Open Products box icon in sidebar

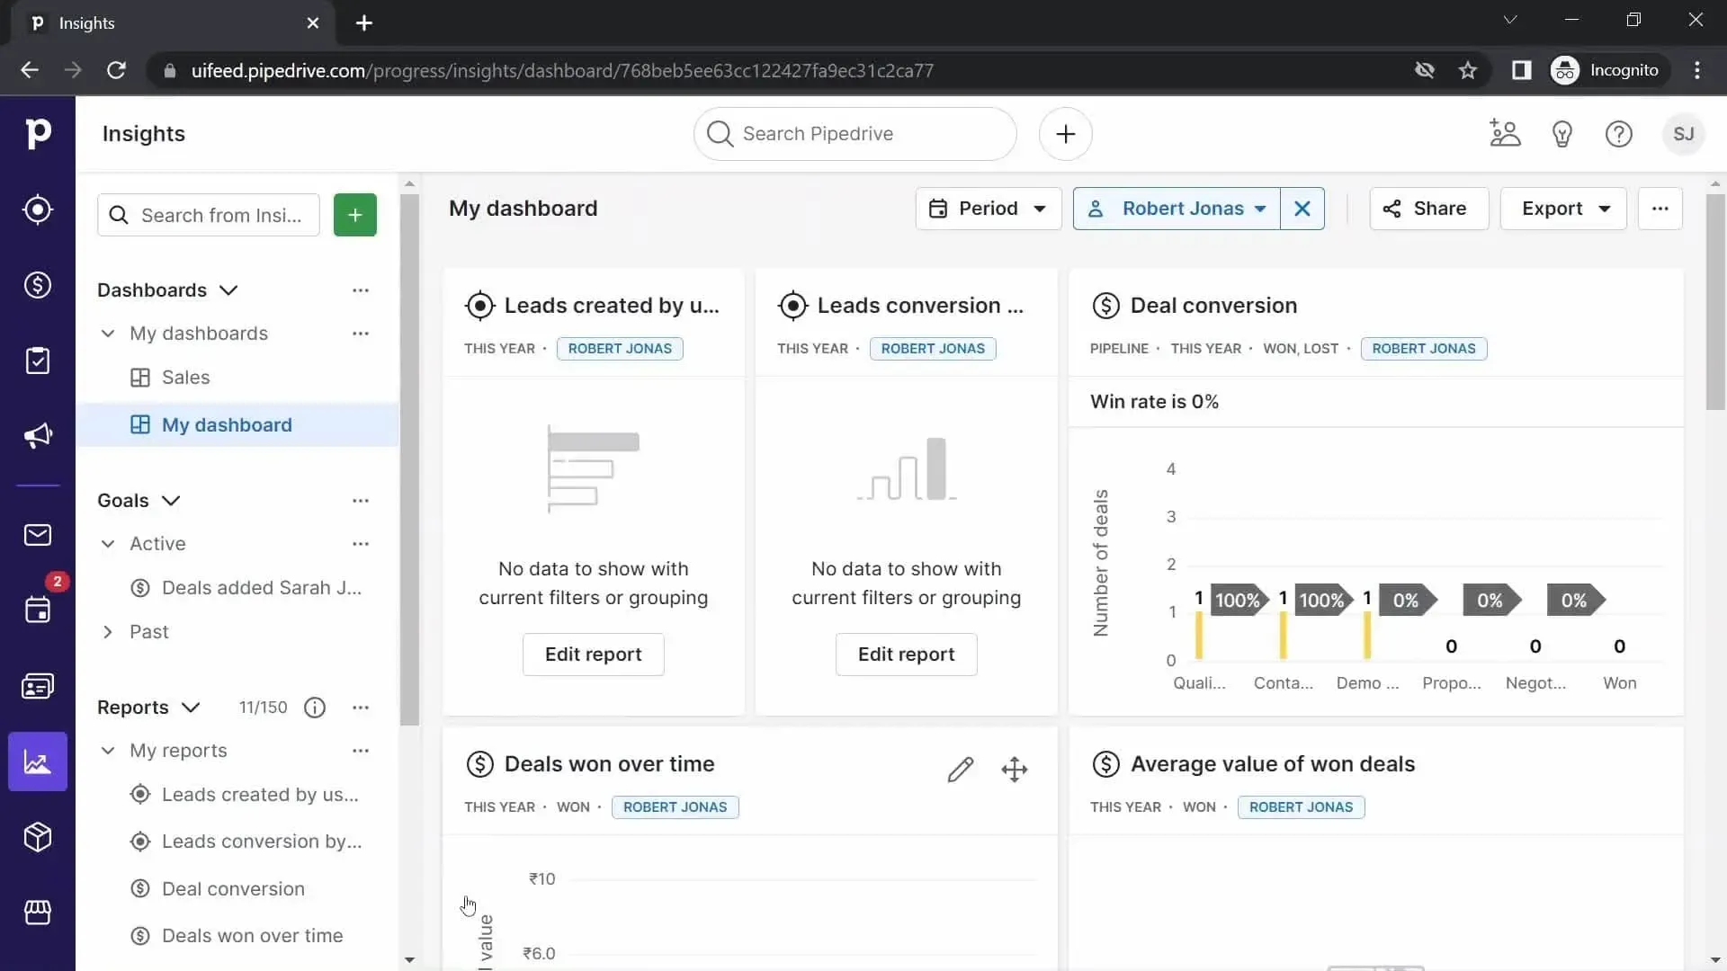click(37, 837)
